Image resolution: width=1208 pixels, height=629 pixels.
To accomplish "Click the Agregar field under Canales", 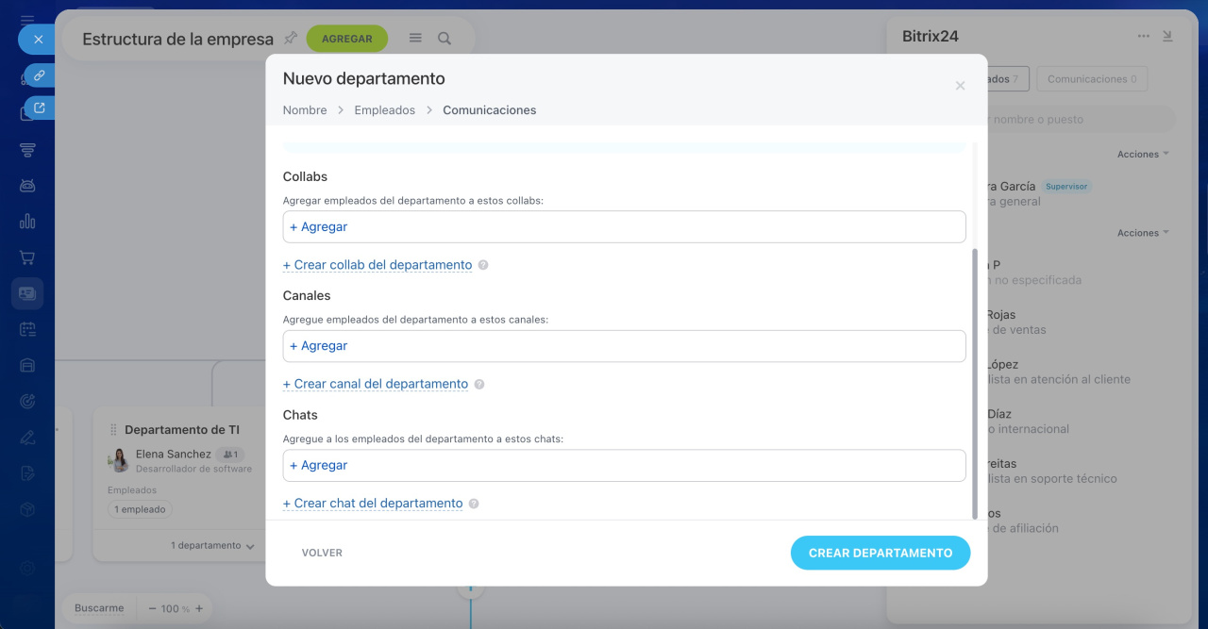I will (624, 346).
